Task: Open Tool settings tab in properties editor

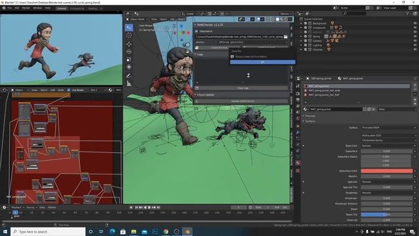Action: [x=298, y=86]
